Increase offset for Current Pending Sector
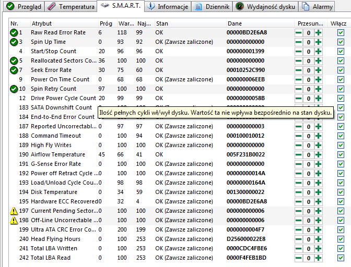 (318, 211)
